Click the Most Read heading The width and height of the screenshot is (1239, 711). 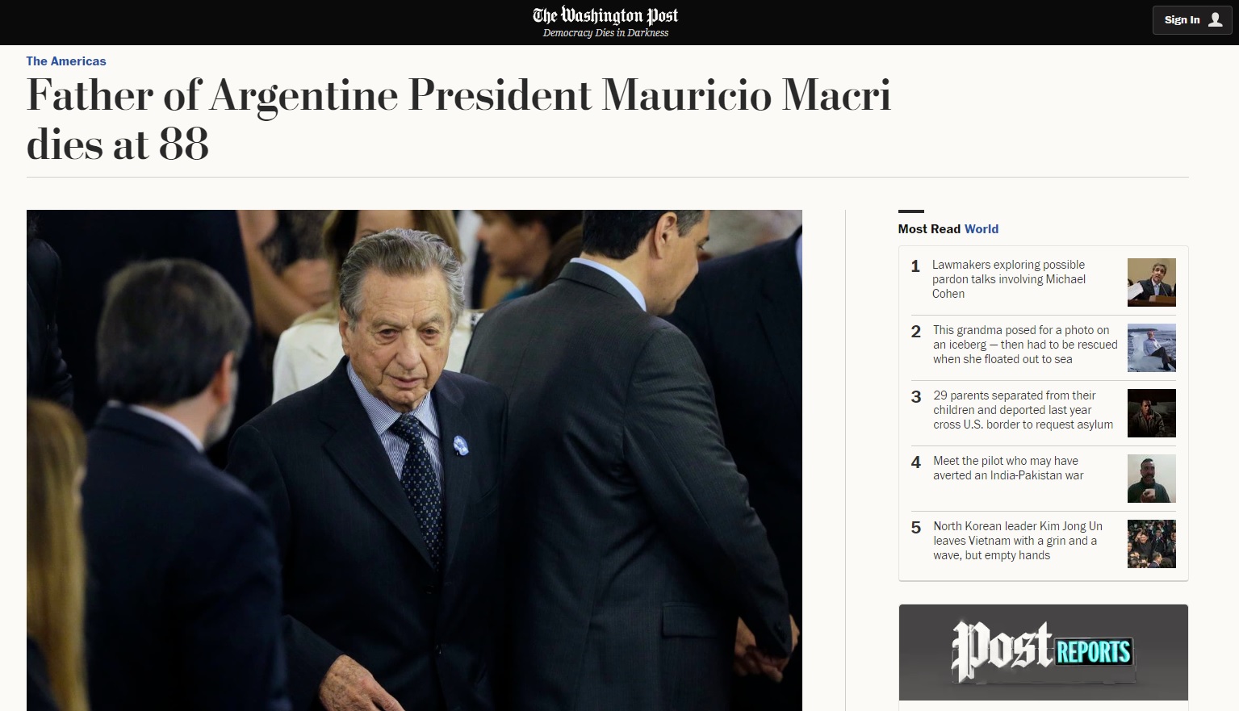(929, 229)
